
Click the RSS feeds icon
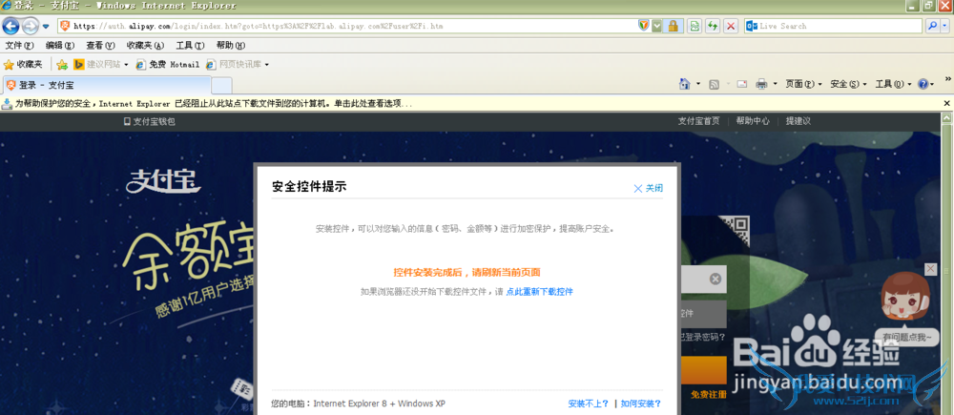[x=715, y=85]
